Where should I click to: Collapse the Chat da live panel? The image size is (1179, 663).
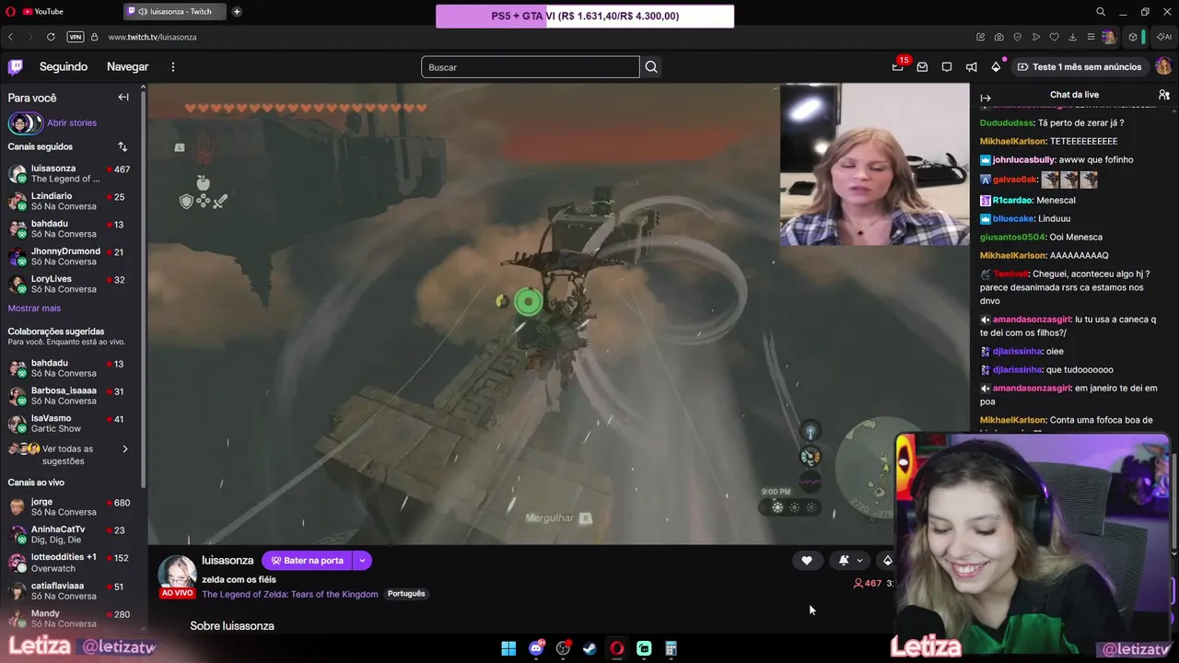click(986, 98)
